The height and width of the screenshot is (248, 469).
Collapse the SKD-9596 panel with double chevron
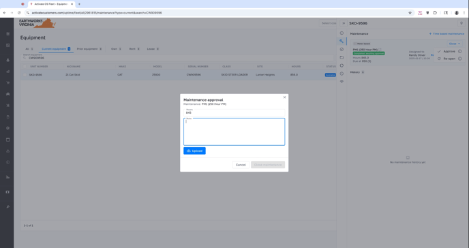pyautogui.click(x=344, y=23)
